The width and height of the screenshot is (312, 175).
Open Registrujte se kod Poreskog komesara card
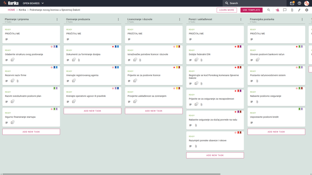coord(215,77)
